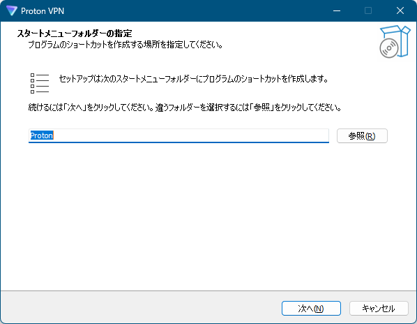Click the instruction line starting with 続けるには
The image size is (417, 324).
point(185,108)
